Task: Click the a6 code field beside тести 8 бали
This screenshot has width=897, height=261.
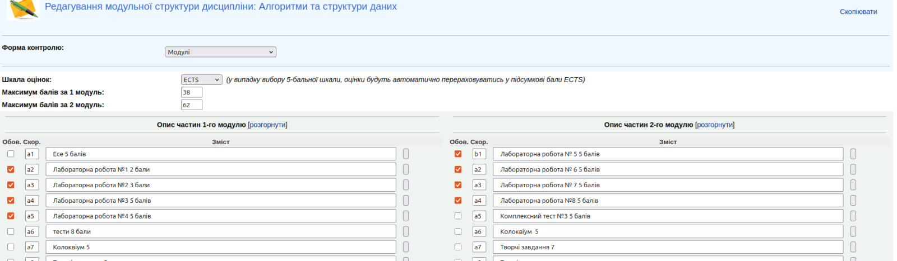Action: click(31, 231)
